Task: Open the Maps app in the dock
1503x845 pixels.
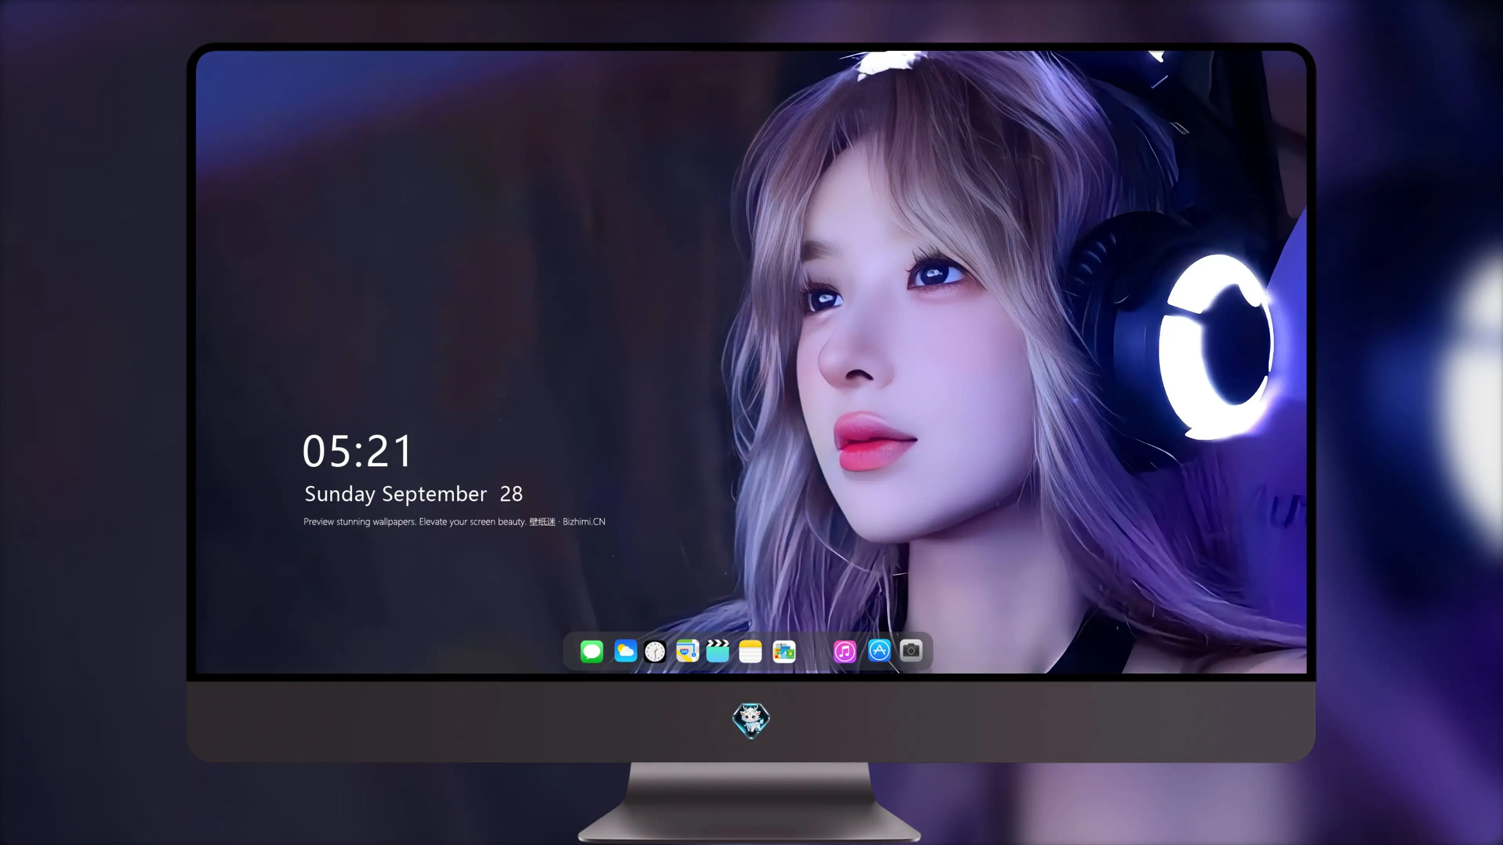Action: coord(687,651)
